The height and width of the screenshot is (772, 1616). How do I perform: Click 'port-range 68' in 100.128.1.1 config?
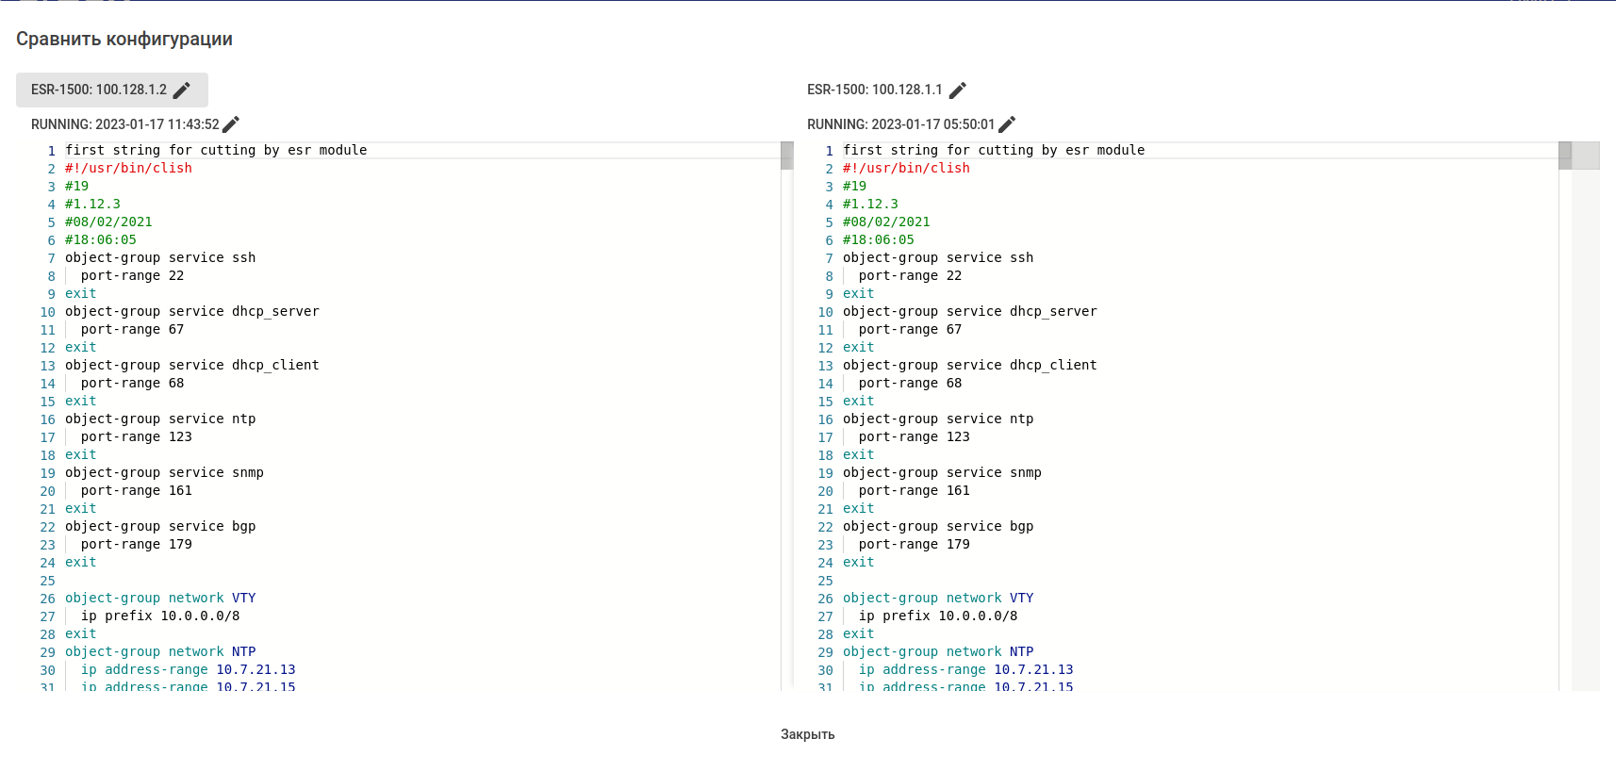[911, 383]
